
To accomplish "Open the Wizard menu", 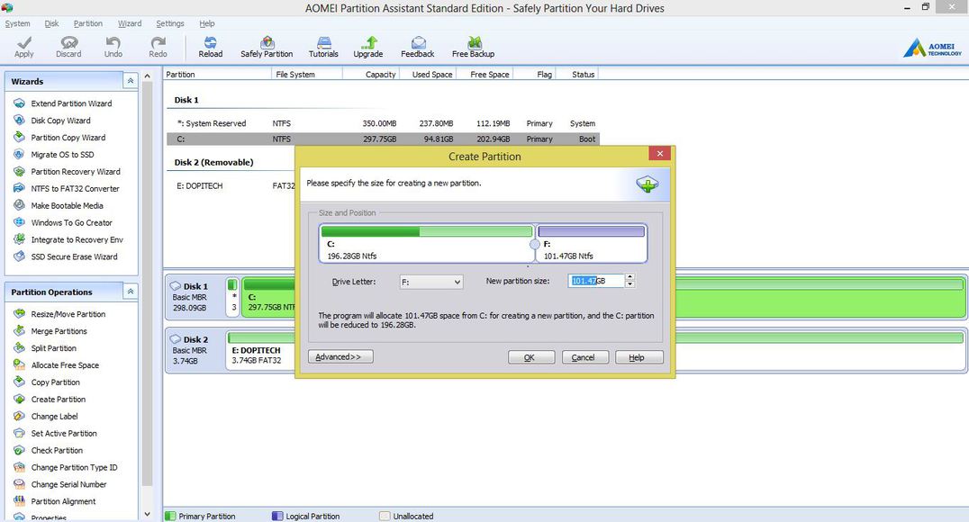I will [x=130, y=23].
